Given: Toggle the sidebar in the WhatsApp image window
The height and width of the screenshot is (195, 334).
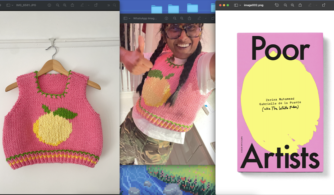Looking at the screenshot, I should click(x=125, y=18).
